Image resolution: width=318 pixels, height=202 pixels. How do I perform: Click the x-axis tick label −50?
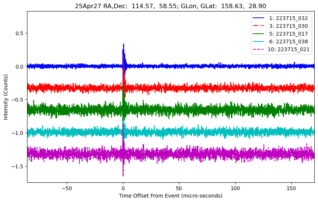[x=67, y=188]
